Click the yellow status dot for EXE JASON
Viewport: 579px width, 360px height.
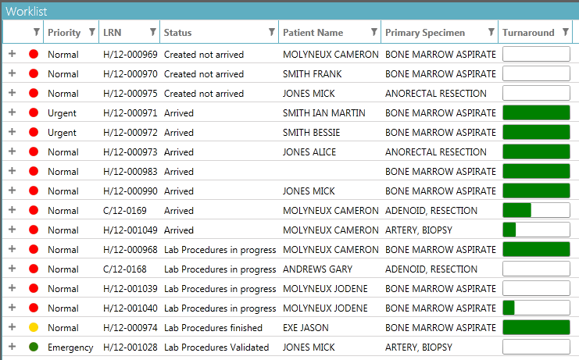coord(34,327)
